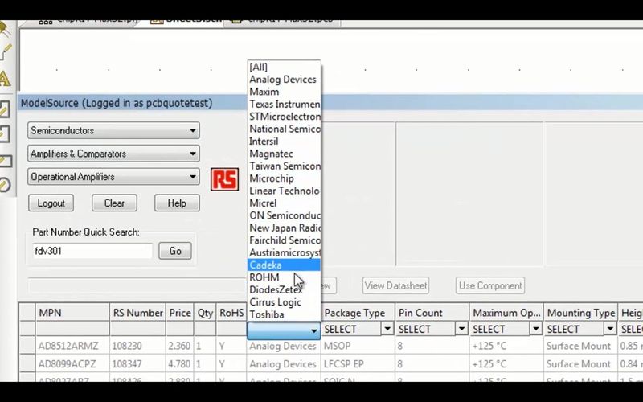Screen dimensions: 643x402
Task: Choose Fairchild Semiconductor in the manufacturer list
Action: click(x=284, y=240)
